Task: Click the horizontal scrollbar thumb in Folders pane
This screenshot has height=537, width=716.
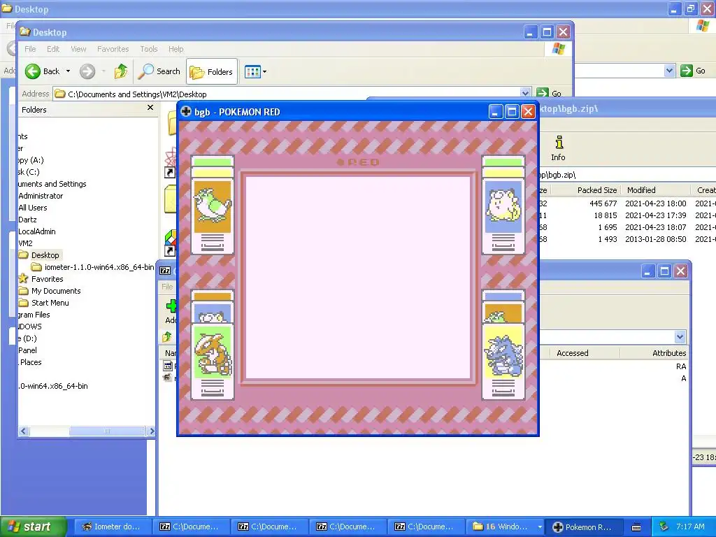Action: point(107,431)
